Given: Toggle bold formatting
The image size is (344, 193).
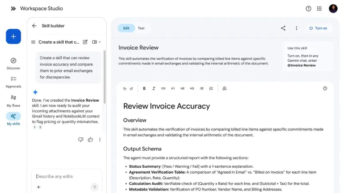Looking at the screenshot, I should [144, 88].
